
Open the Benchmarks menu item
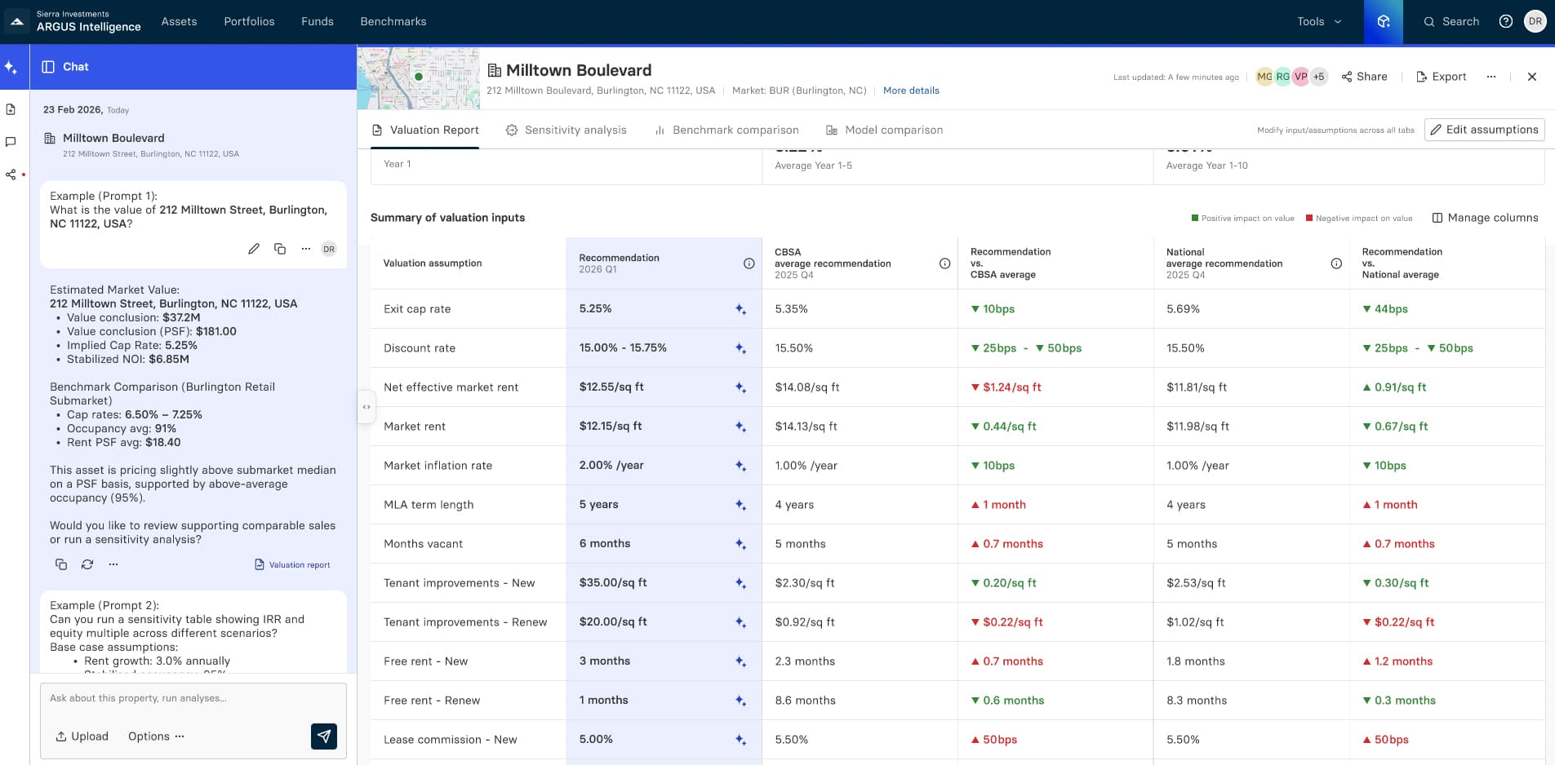tap(393, 21)
